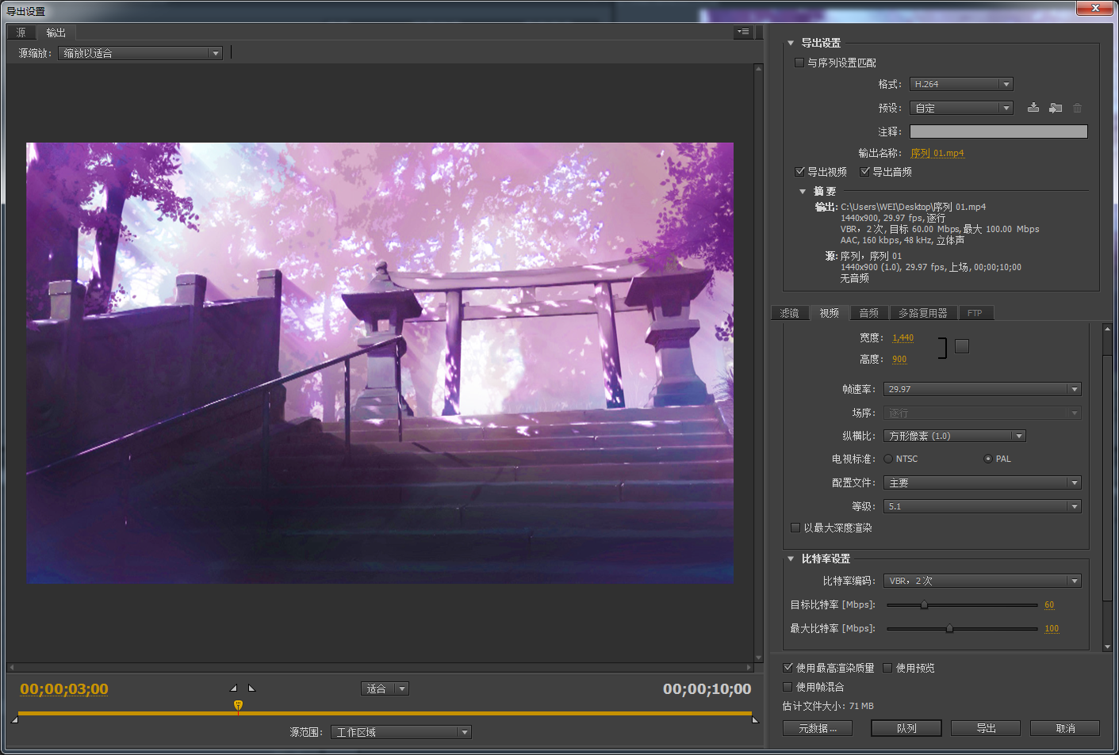1119x755 pixels.
Task: Collapse the 比特率设置 section
Action: (x=791, y=559)
